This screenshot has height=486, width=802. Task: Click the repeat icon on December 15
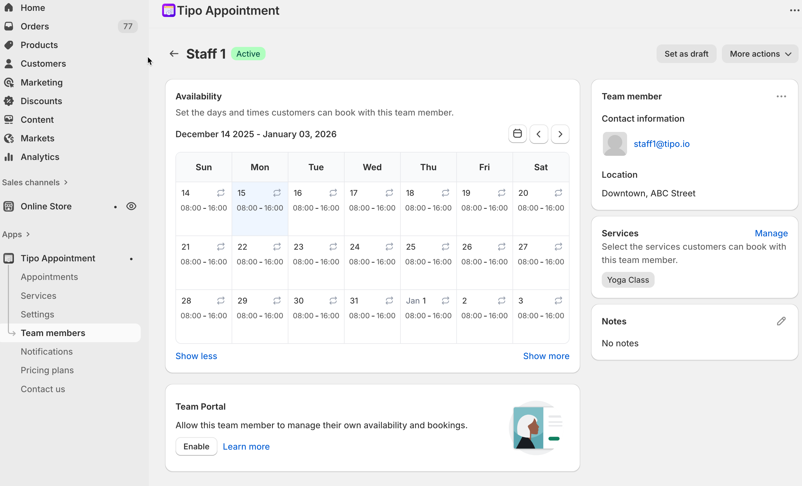click(x=277, y=193)
